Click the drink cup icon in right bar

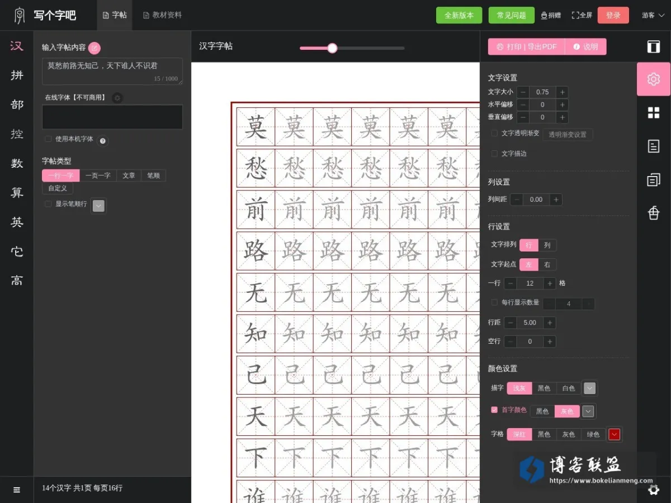654,213
